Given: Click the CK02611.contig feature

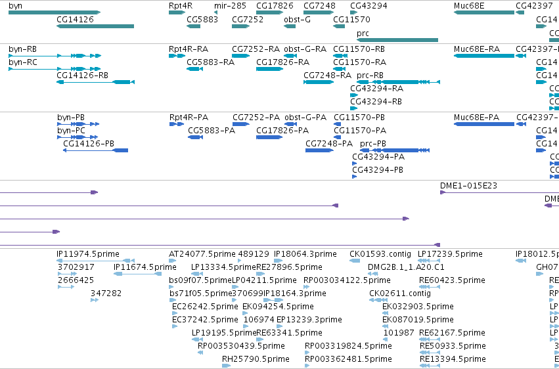Looking at the screenshot, I should pos(378,300).
